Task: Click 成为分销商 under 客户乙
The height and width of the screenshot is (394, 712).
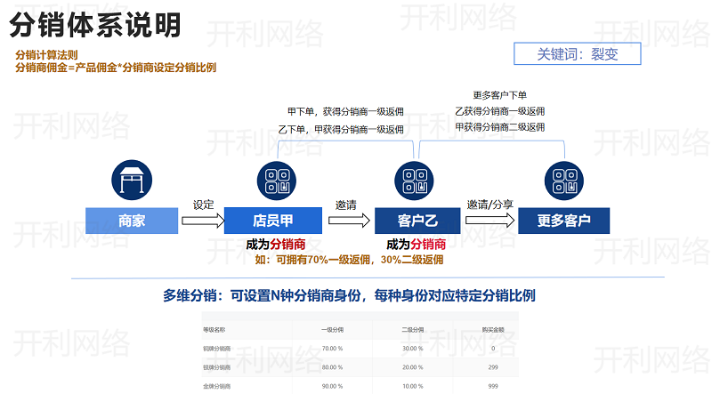Action: point(416,245)
